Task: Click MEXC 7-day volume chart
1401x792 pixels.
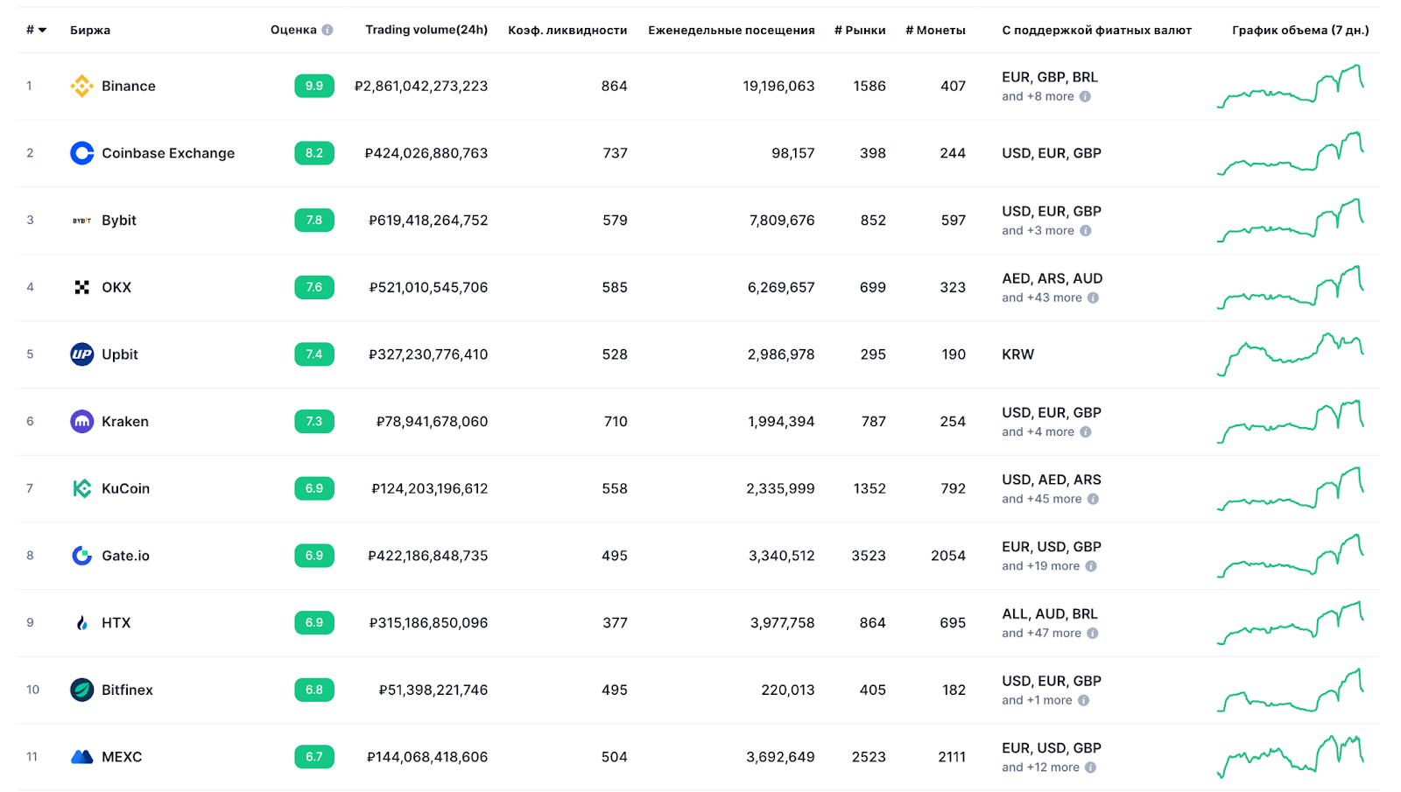Action: (x=1291, y=757)
